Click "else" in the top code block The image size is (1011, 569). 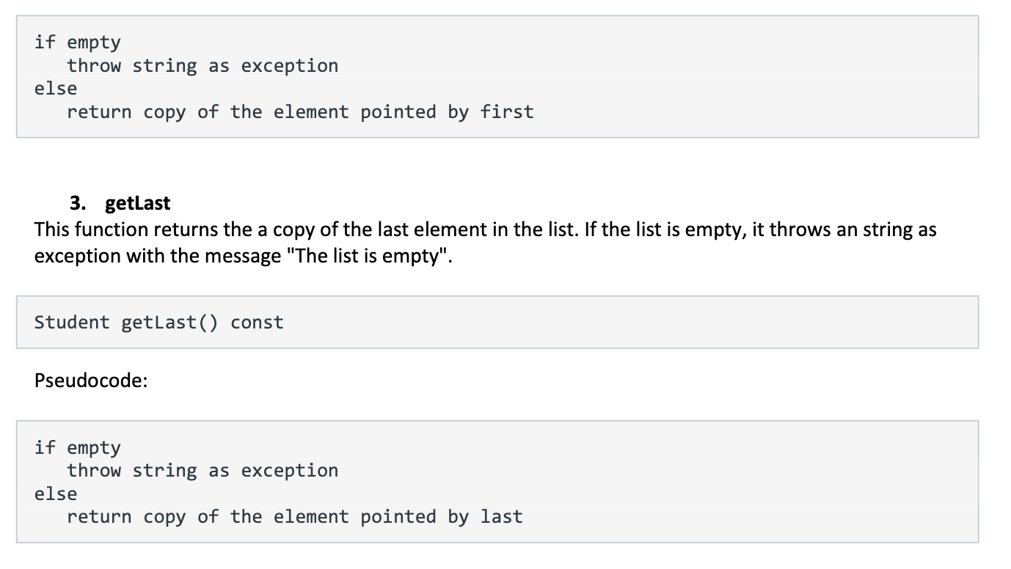[56, 89]
